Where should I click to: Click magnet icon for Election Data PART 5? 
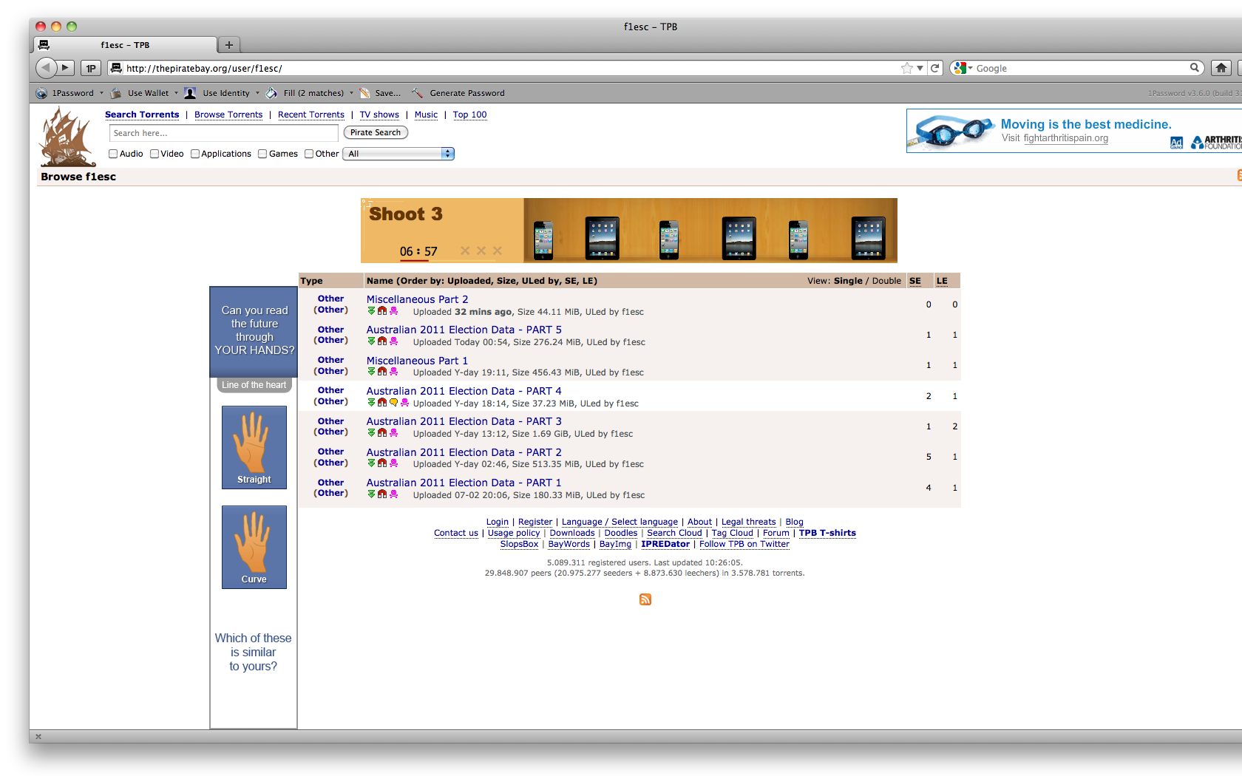coord(382,341)
